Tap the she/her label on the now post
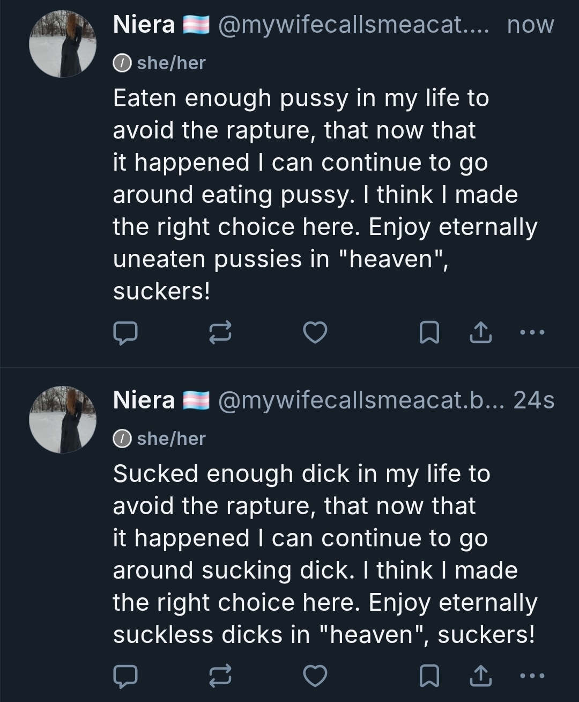 pyautogui.click(x=171, y=63)
